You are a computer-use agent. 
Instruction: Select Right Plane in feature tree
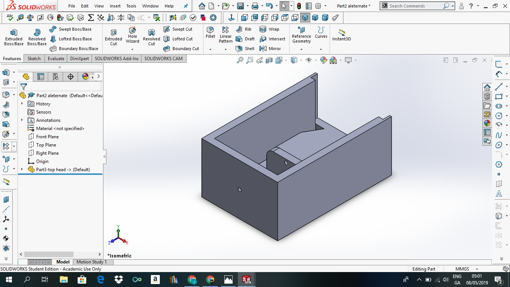[43, 153]
